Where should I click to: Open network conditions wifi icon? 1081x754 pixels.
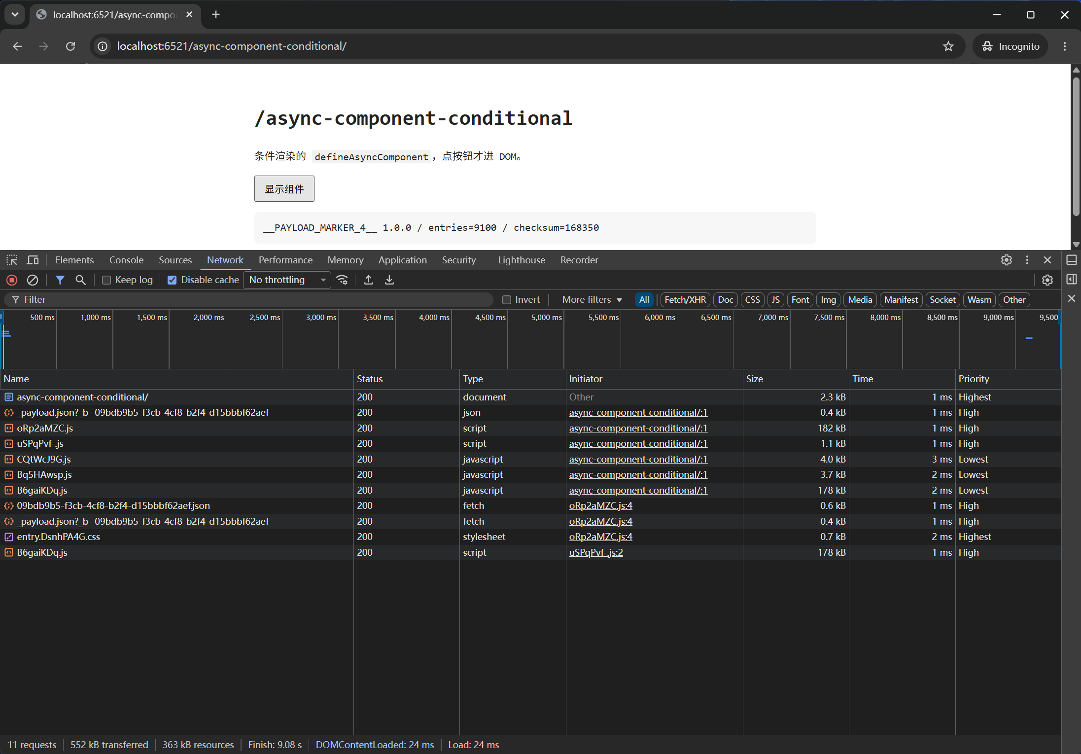[x=342, y=280]
